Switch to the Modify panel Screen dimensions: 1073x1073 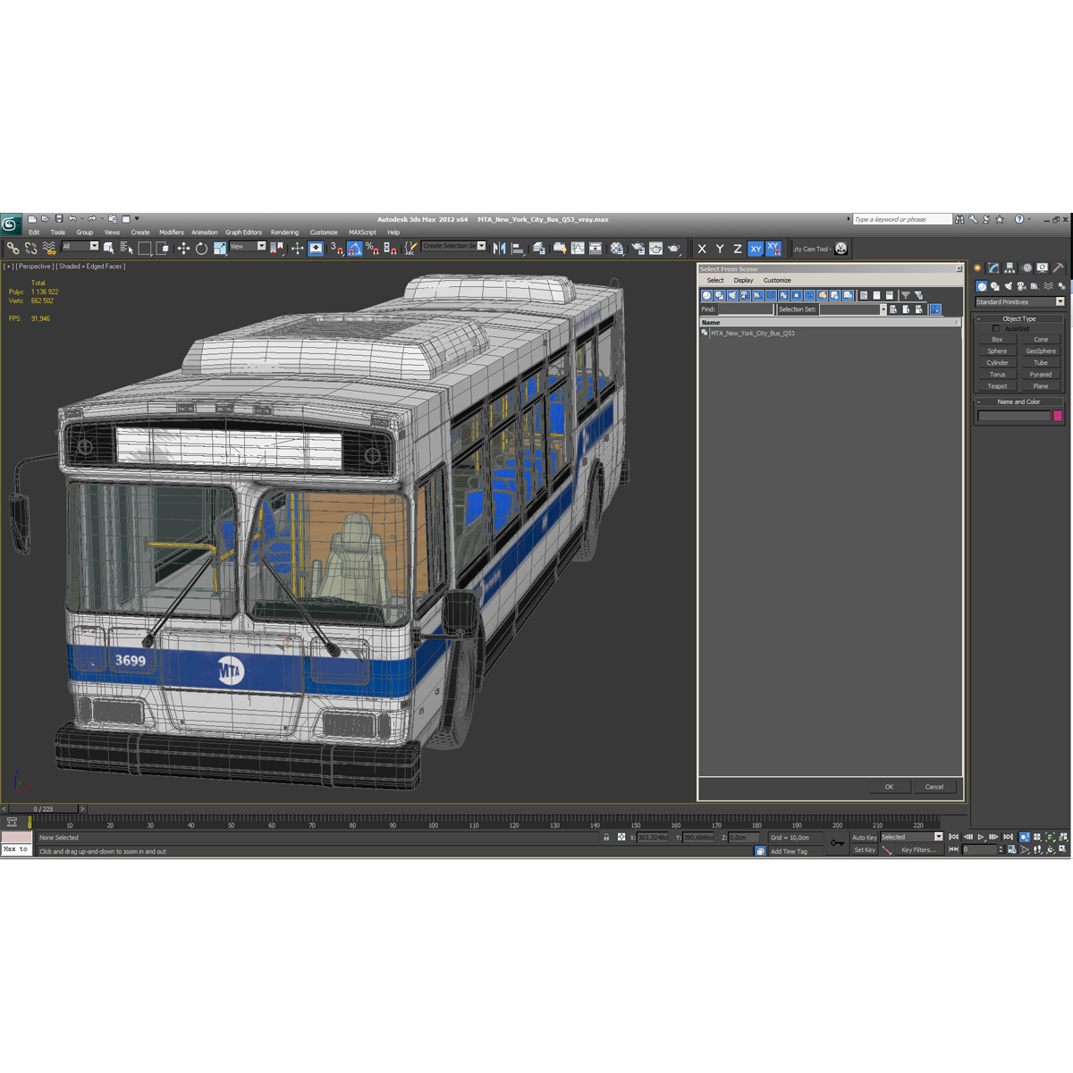994,266
